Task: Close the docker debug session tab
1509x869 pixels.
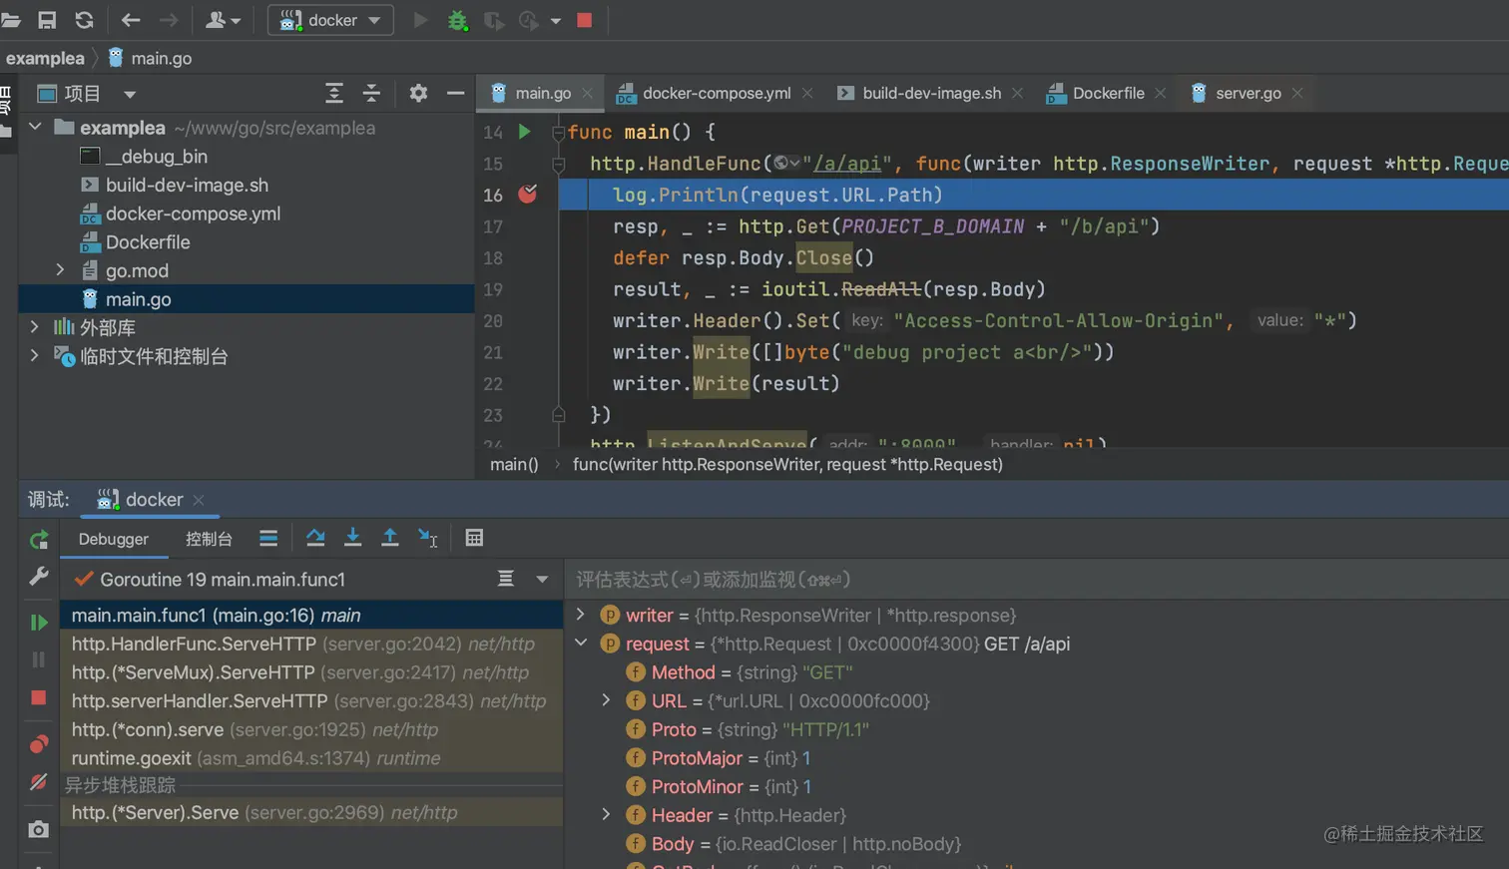Action: pyautogui.click(x=199, y=500)
